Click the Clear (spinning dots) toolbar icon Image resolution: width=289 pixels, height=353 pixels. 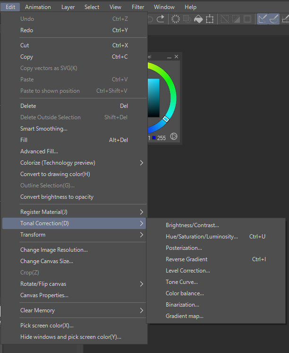click(x=175, y=19)
